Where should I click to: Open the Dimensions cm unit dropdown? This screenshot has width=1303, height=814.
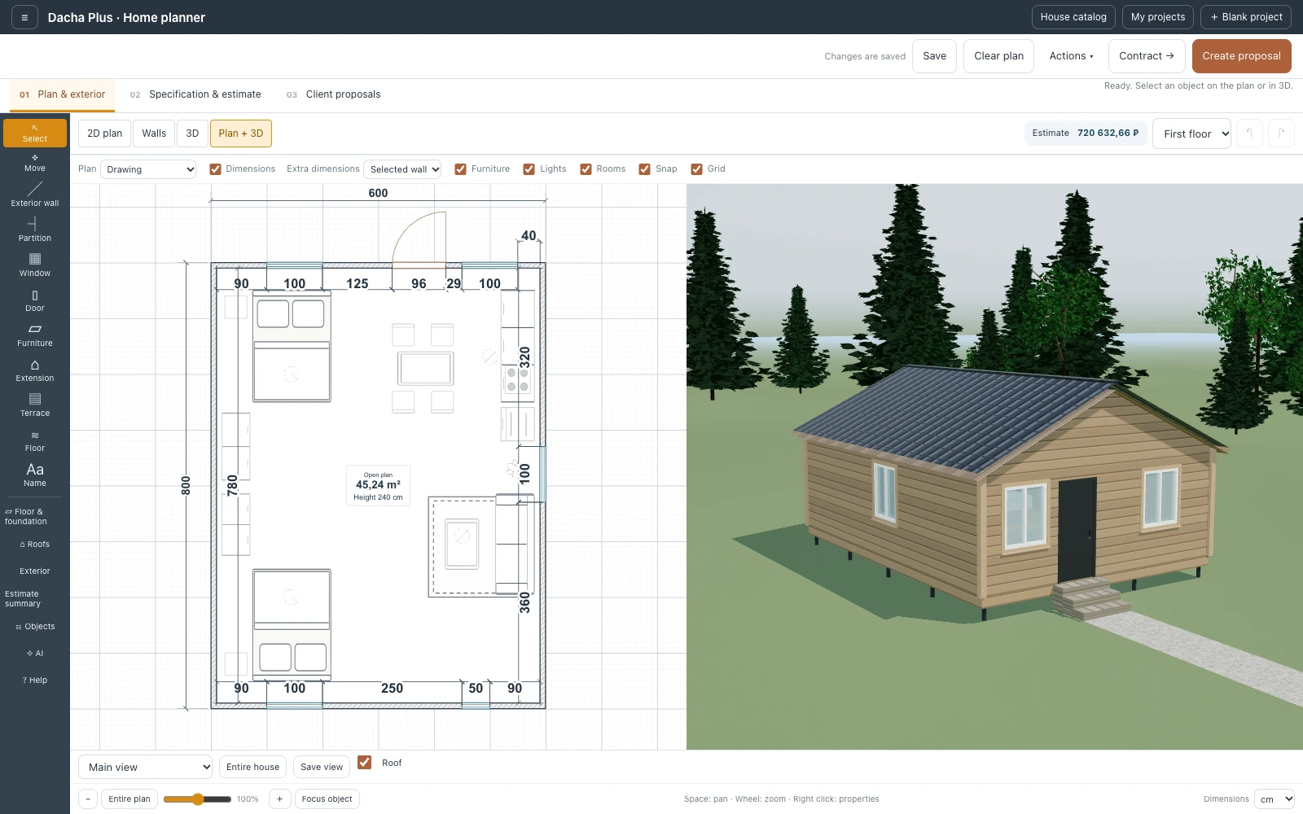click(1274, 799)
